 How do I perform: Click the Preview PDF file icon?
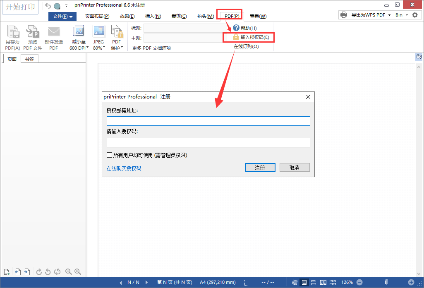point(33,31)
